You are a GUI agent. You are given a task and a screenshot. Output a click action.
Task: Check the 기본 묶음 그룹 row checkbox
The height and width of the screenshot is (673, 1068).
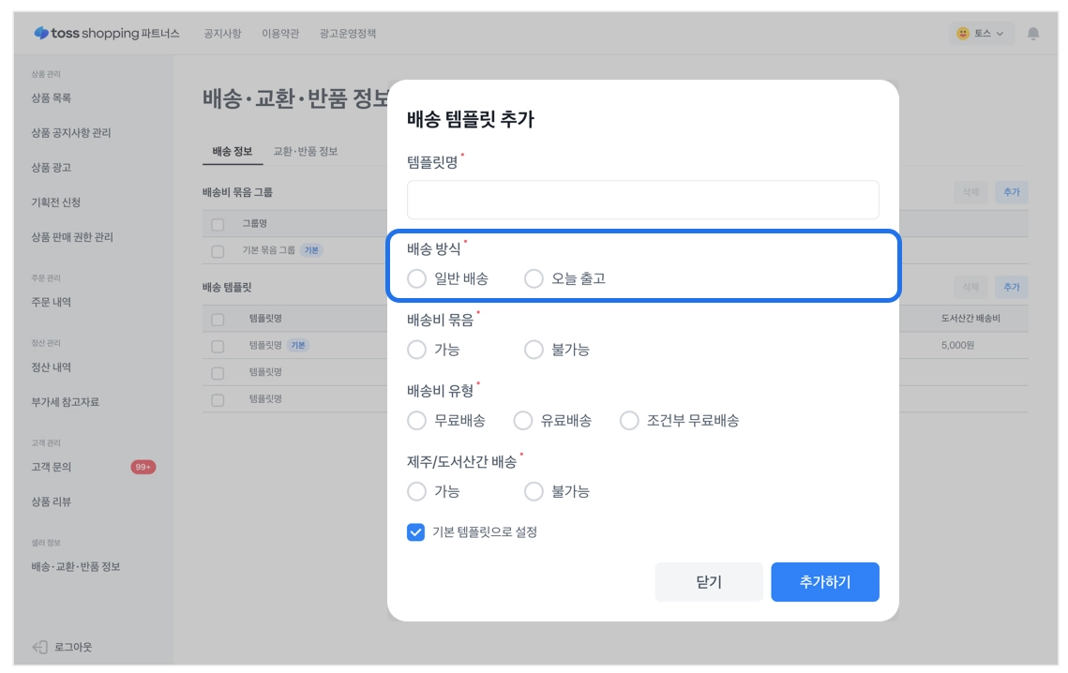218,251
